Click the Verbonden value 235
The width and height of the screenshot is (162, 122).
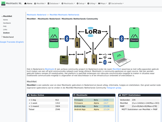(x=134, y=100)
